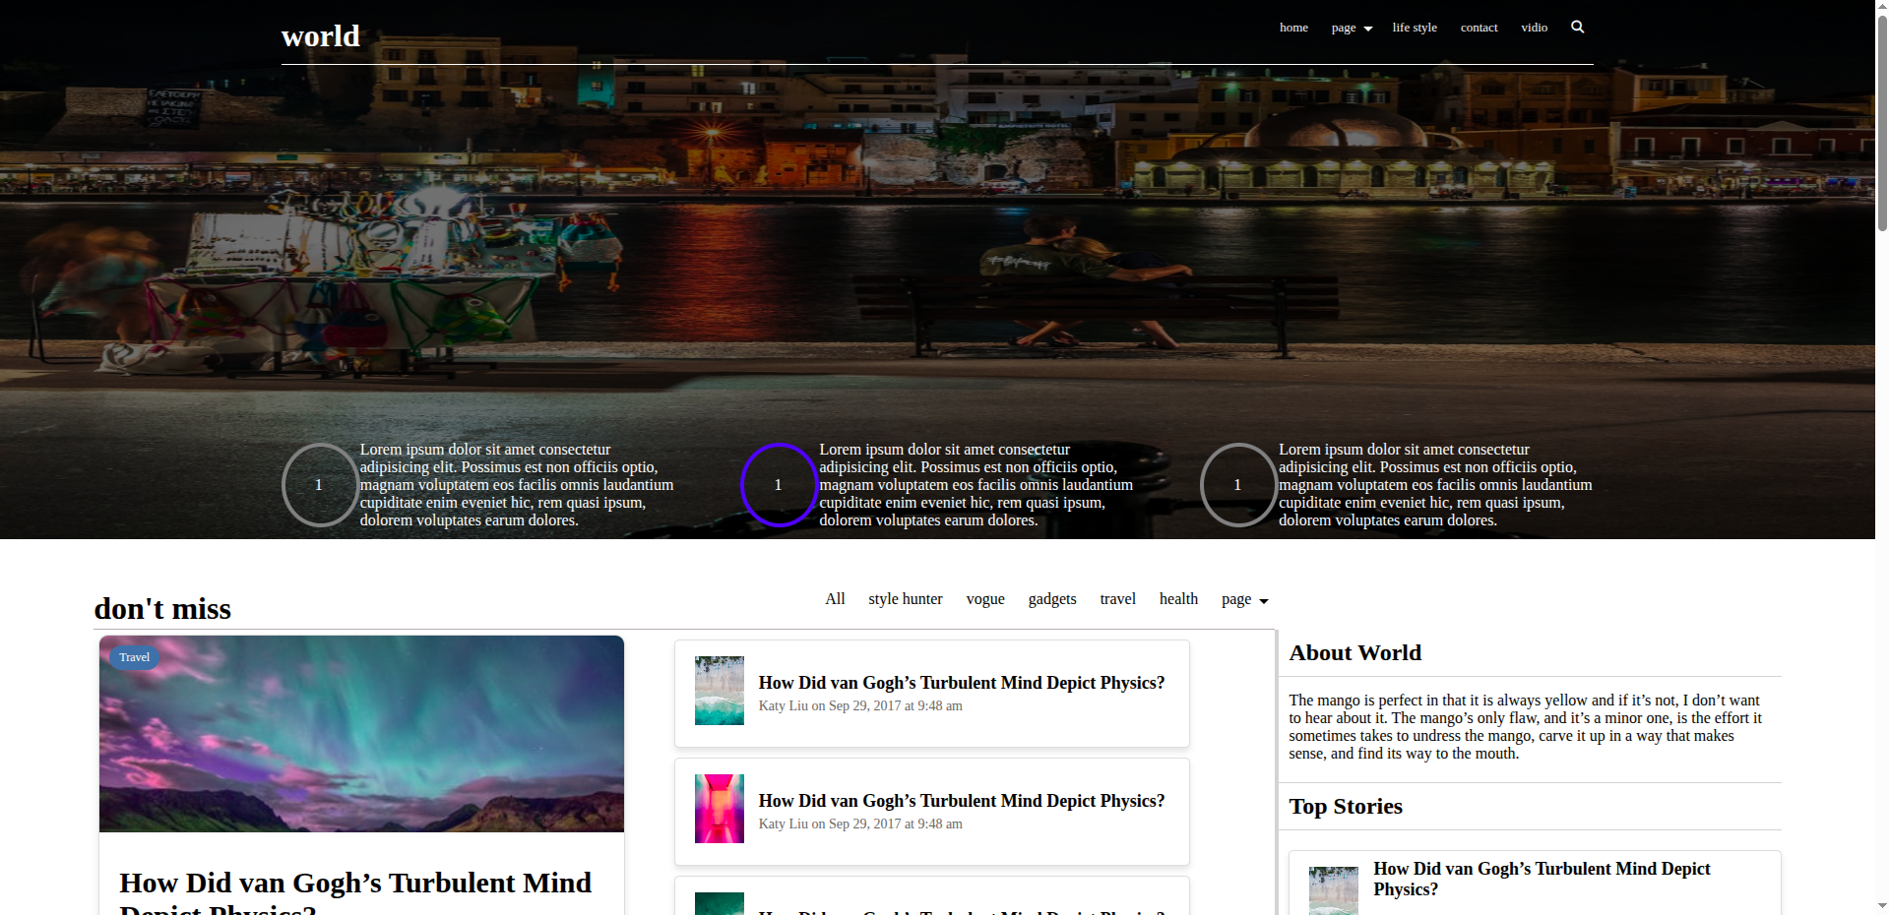Expand the page dropdown in top navbar
This screenshot has width=1889, height=915.
[1351, 28]
